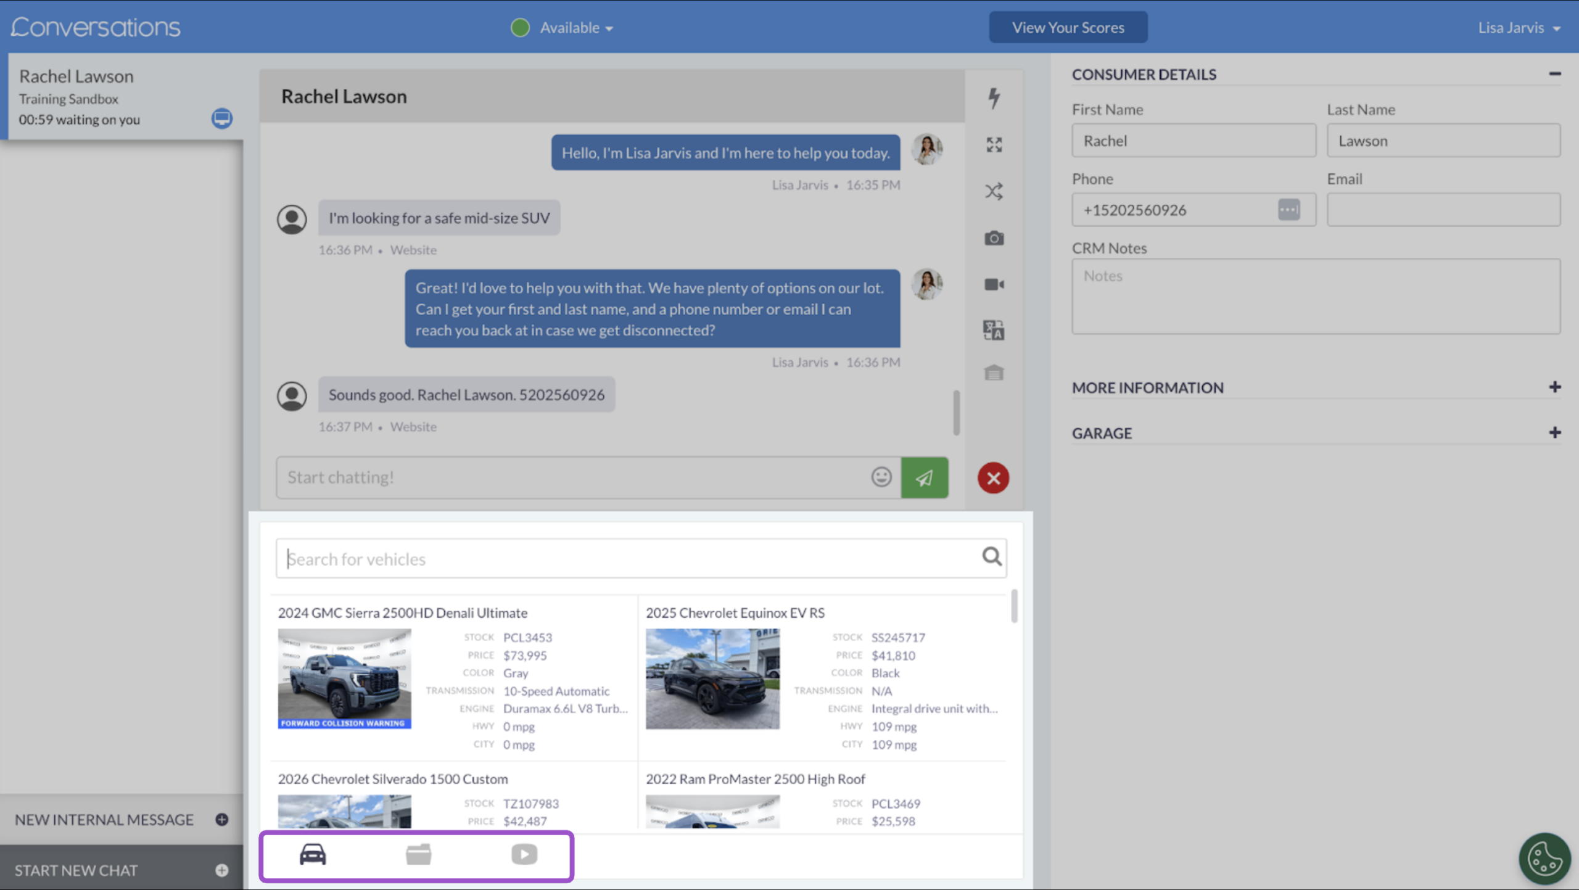
Task: Select Rachel Lawson conversation in the list
Action: [122, 97]
